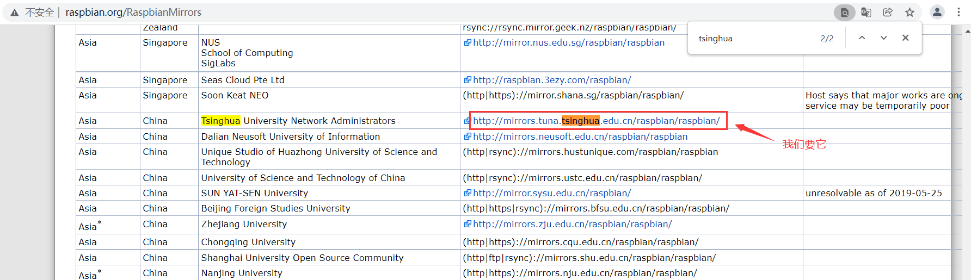Open the Google Lens search icon
Image resolution: width=971 pixels, height=280 pixels.
[844, 12]
